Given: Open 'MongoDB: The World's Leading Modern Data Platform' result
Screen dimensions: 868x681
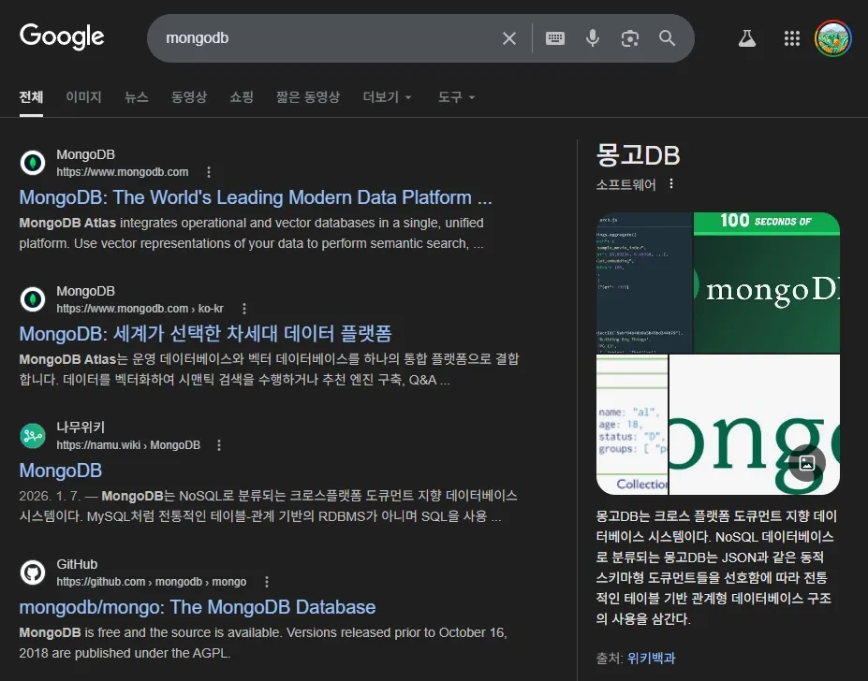Looking at the screenshot, I should (256, 197).
